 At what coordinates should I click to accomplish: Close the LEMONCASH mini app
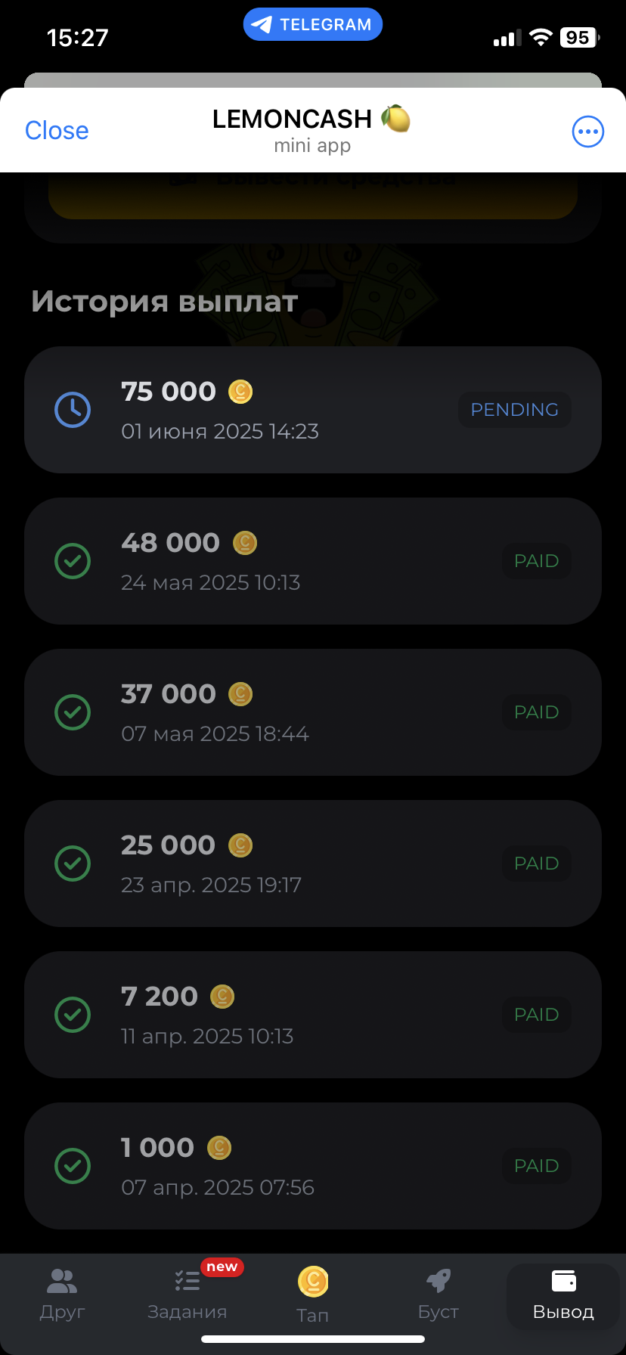coord(57,130)
